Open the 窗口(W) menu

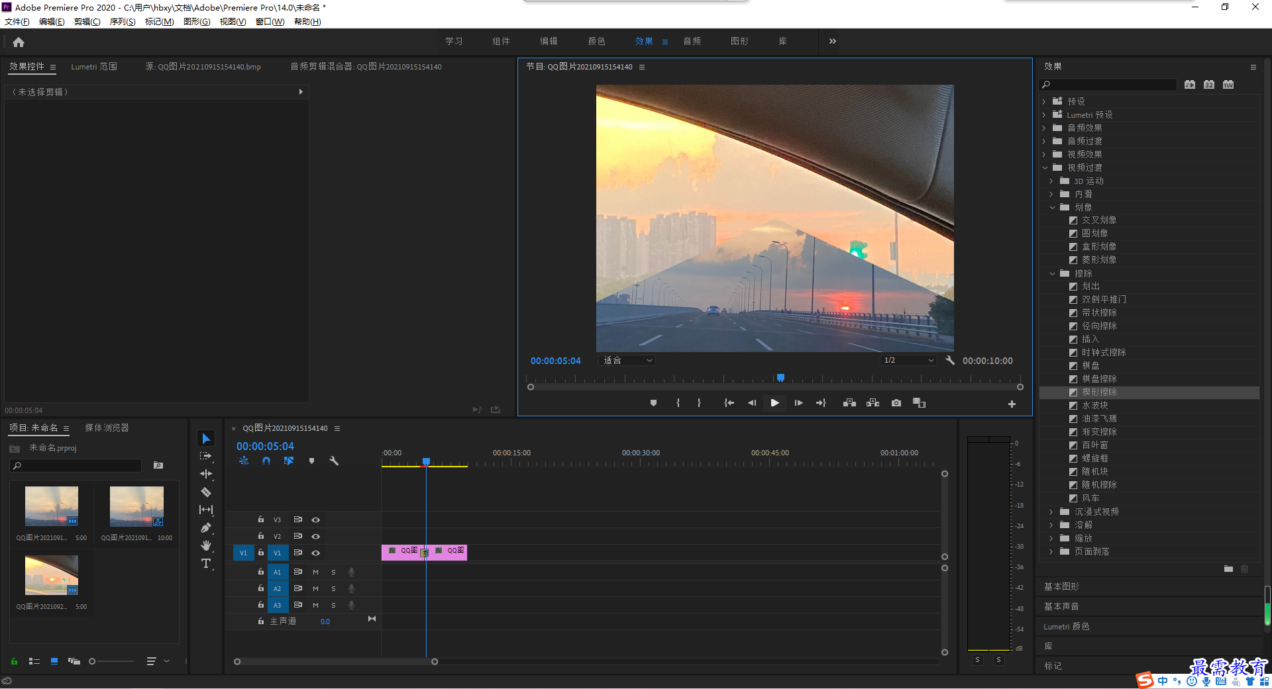point(270,22)
